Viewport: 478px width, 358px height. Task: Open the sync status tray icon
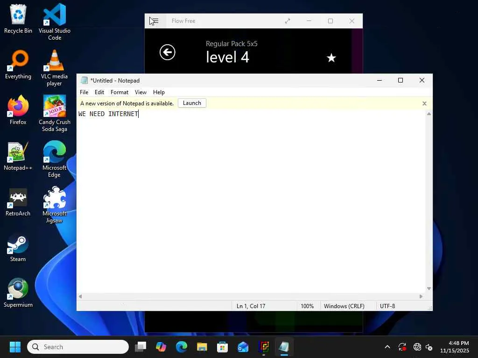click(x=402, y=347)
